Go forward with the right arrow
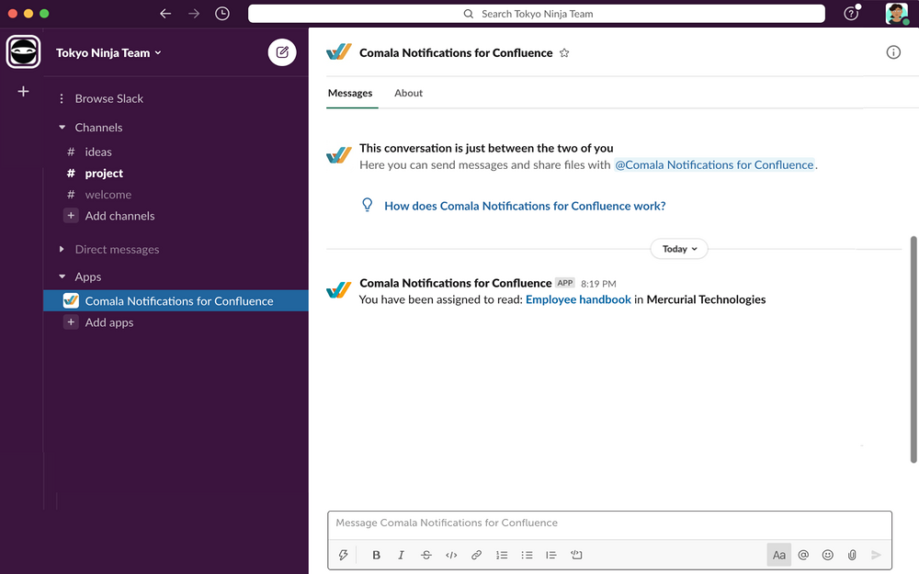Viewport: 919px width, 574px height. [194, 14]
